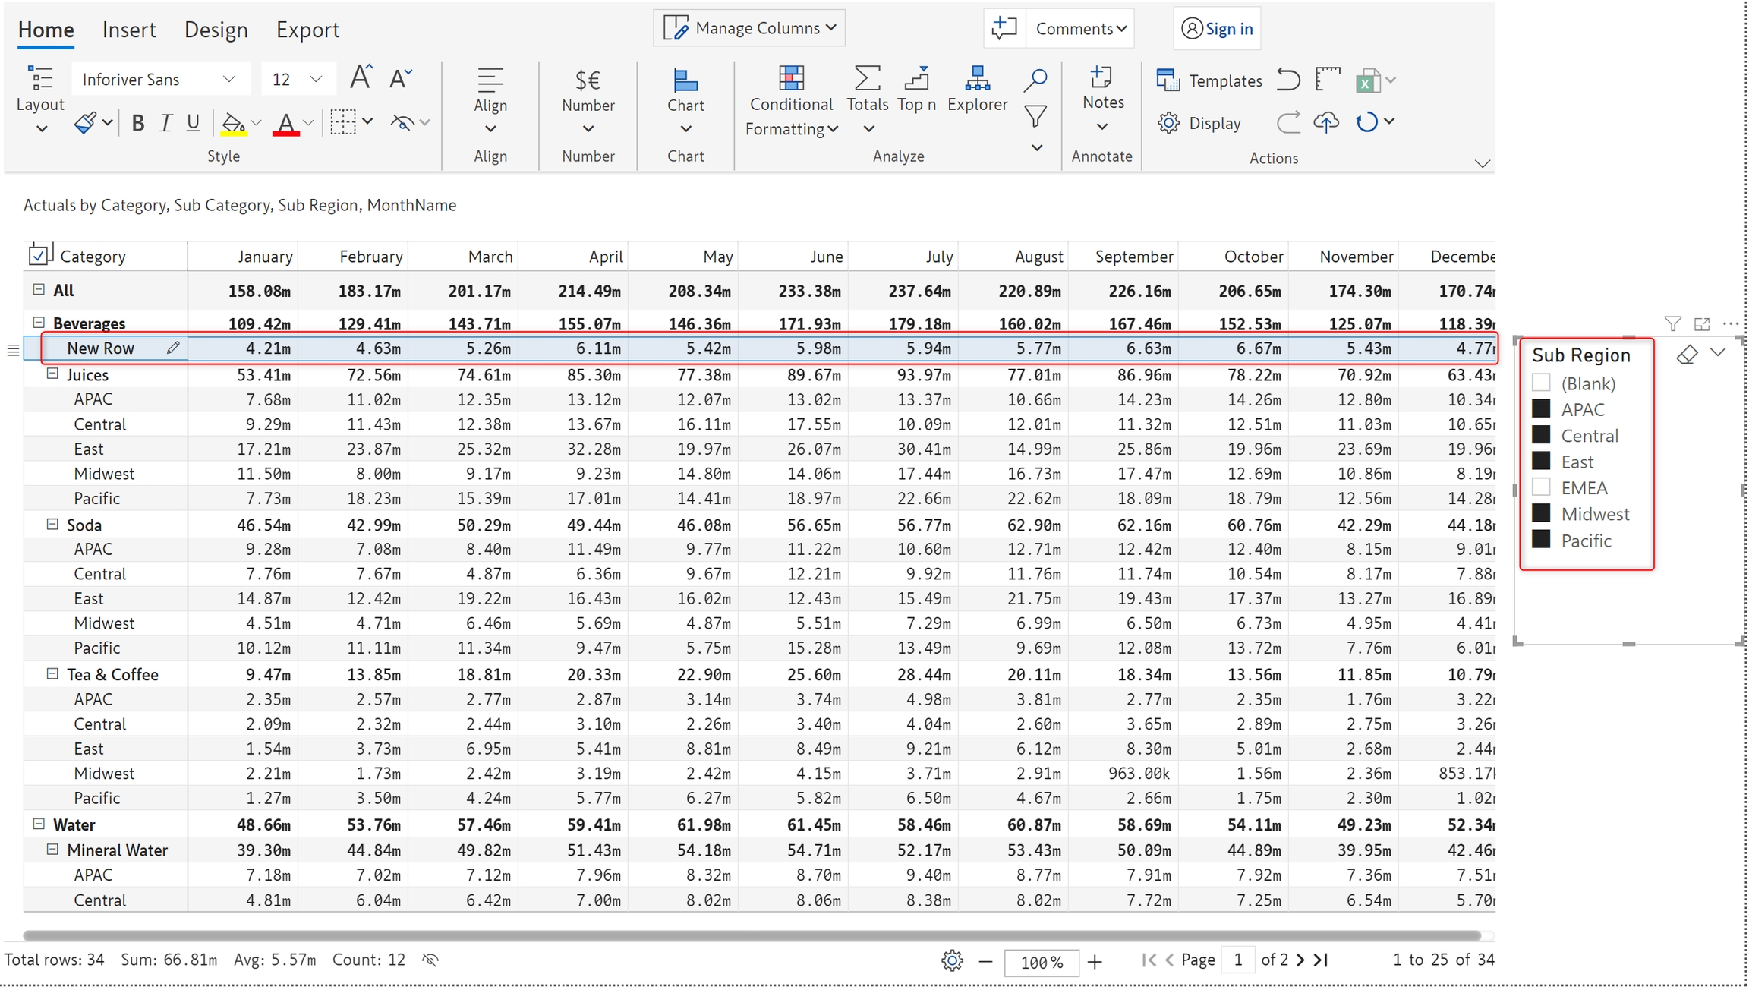1749x990 pixels.
Task: Open the Manage Columns dropdown
Action: pyautogui.click(x=749, y=28)
